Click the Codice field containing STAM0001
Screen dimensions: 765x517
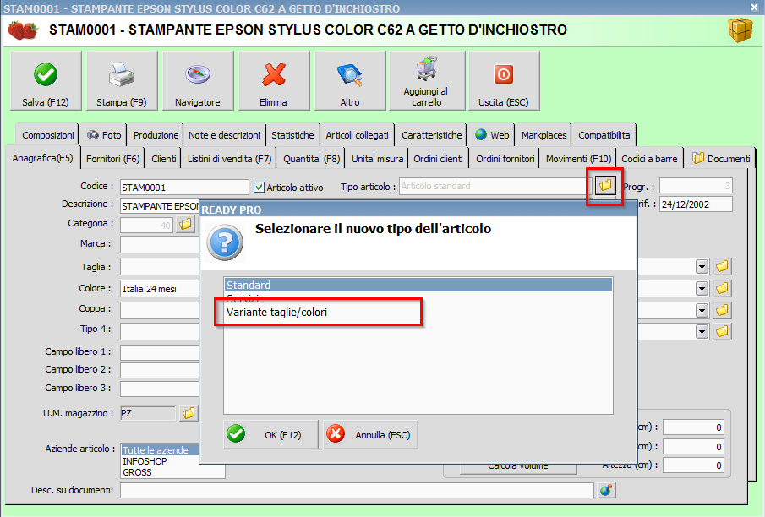click(184, 188)
